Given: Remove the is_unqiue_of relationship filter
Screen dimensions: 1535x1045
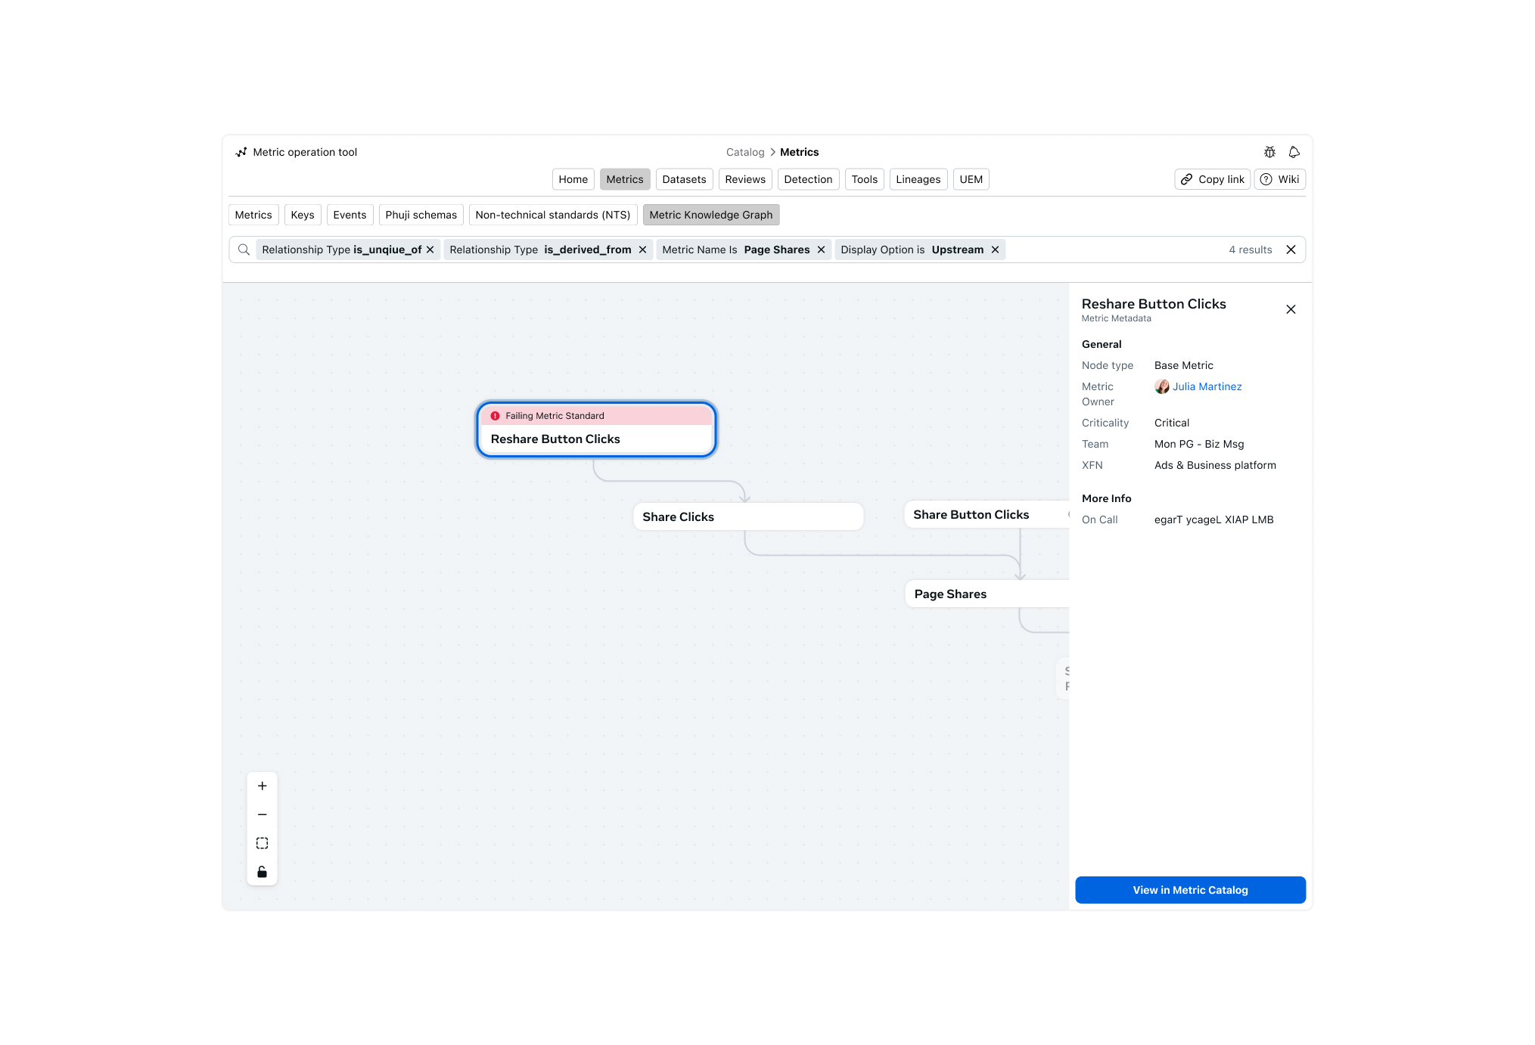Looking at the screenshot, I should [430, 250].
